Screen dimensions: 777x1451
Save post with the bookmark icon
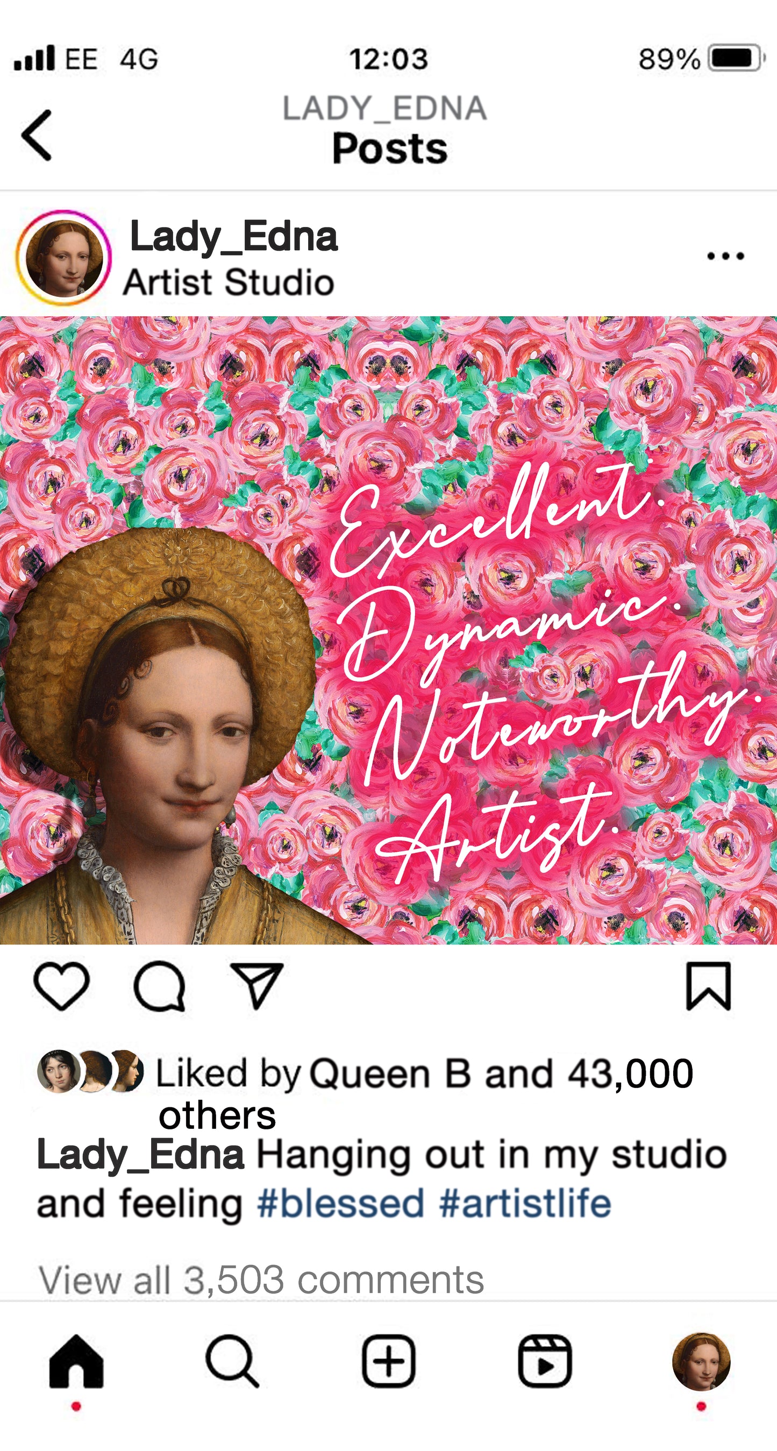coord(708,985)
